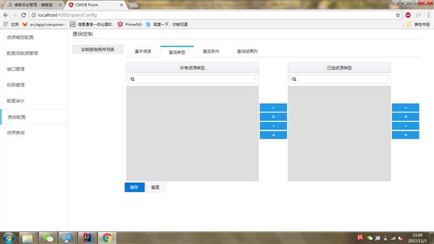Screen dimensions: 434x244
Task: Bookmark this page with the star icon
Action: coord(398,15)
